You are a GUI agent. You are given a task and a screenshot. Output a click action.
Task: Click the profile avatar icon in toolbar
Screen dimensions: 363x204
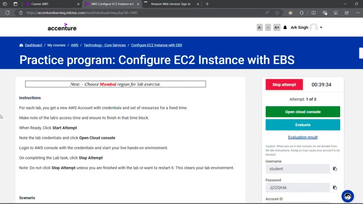pyautogui.click(x=290, y=13)
